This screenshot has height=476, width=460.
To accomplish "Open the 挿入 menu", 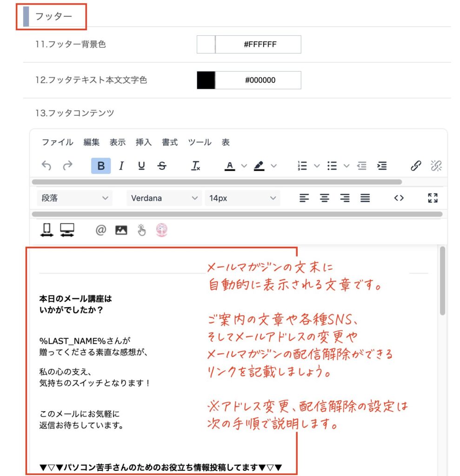I will point(143,142).
